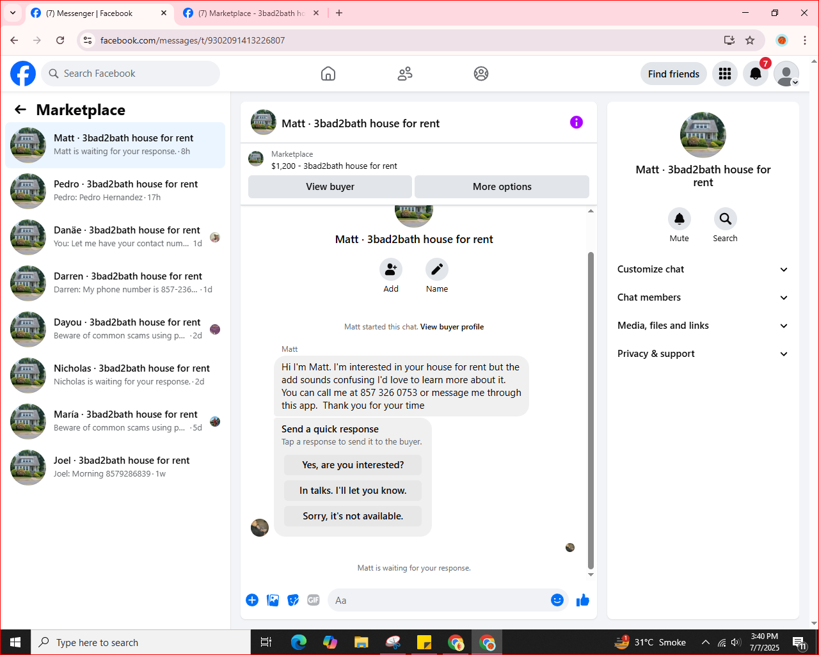The image size is (819, 655).
Task: Click the More options button
Action: [502, 187]
